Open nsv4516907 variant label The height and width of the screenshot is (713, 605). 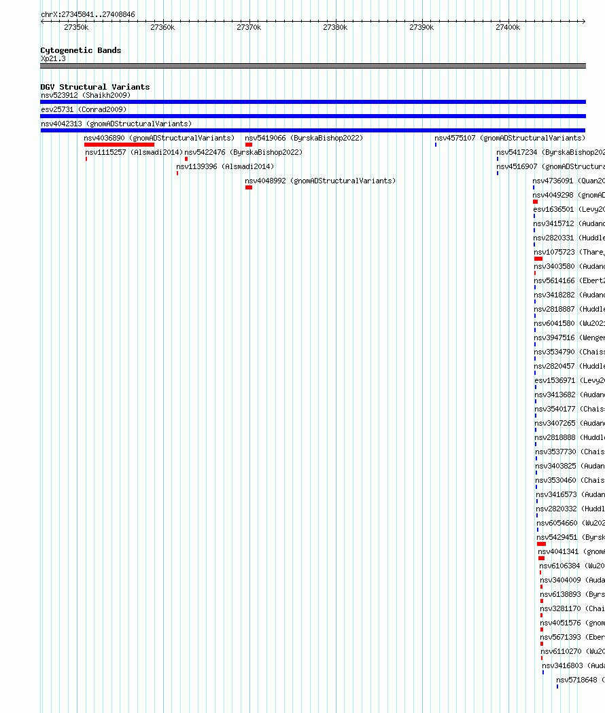[x=551, y=166]
